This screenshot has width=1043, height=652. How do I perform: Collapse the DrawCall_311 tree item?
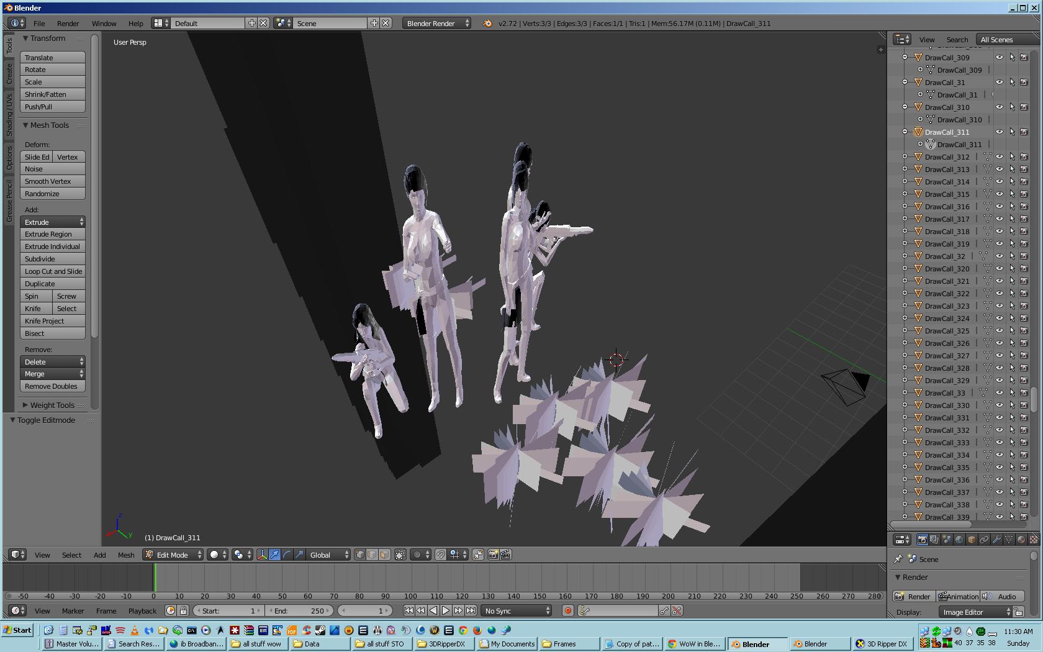click(x=905, y=132)
